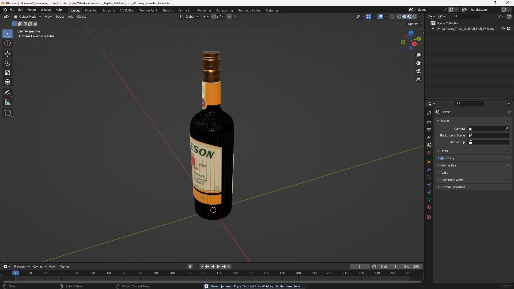The image size is (514, 289).
Task: Expand the Rigid Body World panel
Action: pyautogui.click(x=473, y=180)
